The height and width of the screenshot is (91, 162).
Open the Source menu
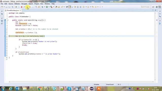[11, 4]
